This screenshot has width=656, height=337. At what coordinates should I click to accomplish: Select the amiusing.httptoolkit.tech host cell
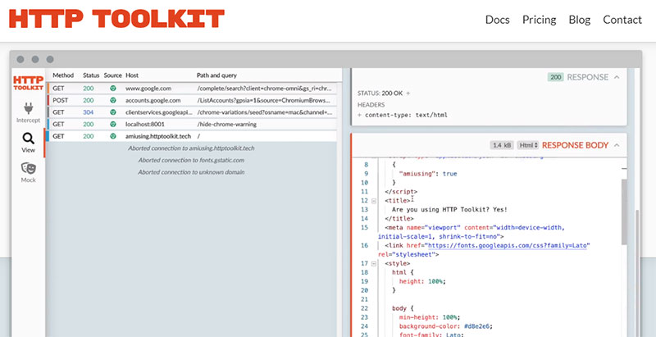pyautogui.click(x=158, y=136)
